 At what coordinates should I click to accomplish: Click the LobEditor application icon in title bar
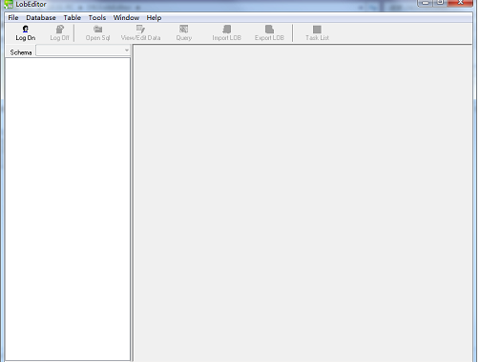tap(9, 4)
